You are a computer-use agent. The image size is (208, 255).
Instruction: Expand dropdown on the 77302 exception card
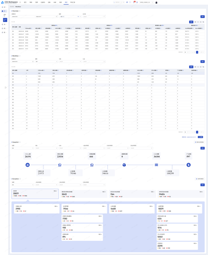[100, 216]
